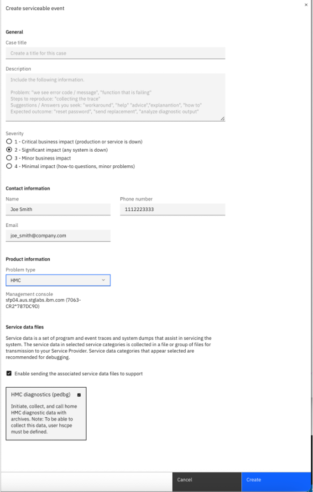Select severity 1 Critical business impact
Image resolution: width=313 pixels, height=492 pixels.
(x=9, y=142)
